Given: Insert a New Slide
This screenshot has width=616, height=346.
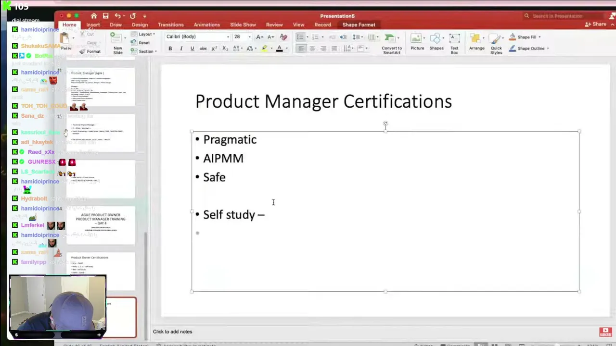Looking at the screenshot, I should point(117,44).
